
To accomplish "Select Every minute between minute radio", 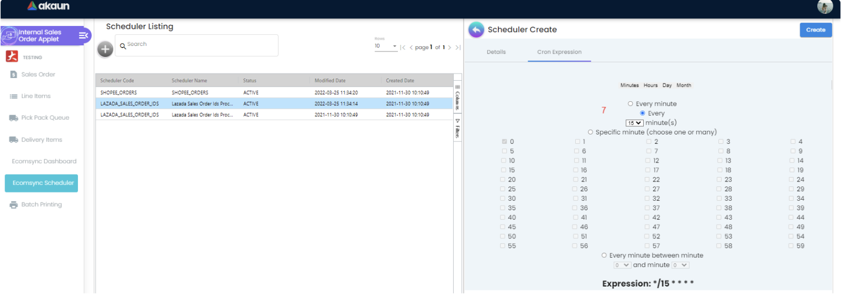I will (604, 256).
